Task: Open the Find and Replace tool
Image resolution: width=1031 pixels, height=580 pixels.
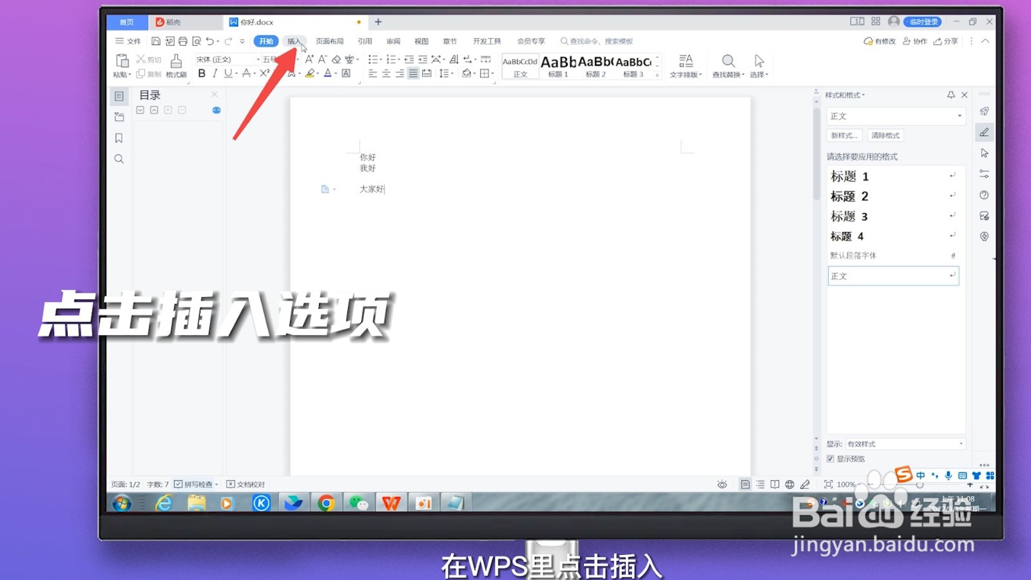Action: 728,66
